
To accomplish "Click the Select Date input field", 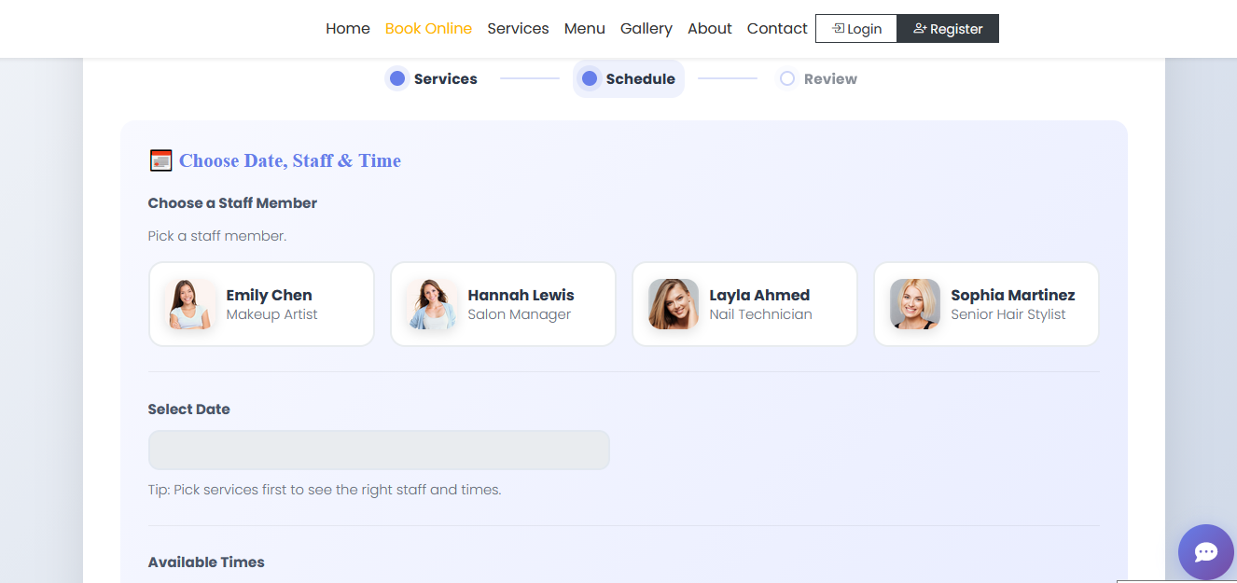I will tap(379, 450).
